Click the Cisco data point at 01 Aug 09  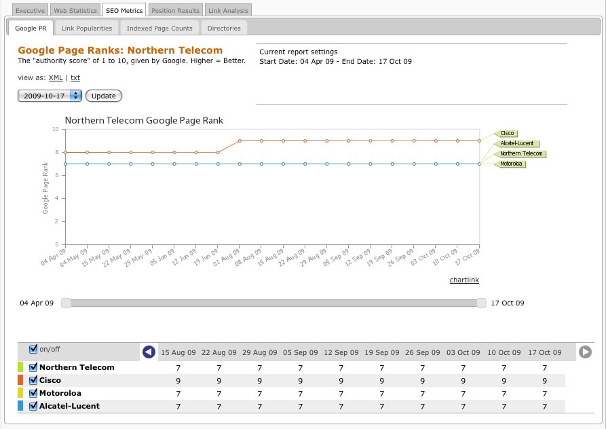click(x=240, y=141)
